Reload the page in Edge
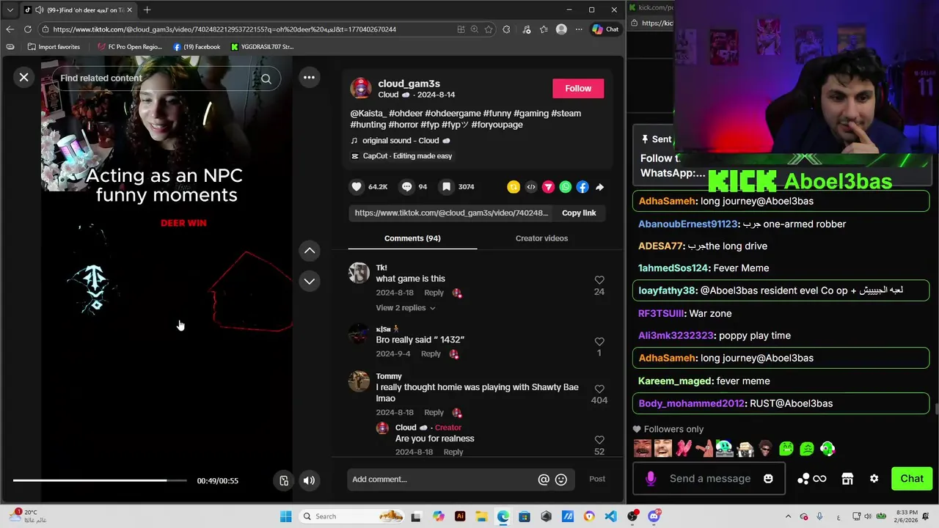The width and height of the screenshot is (939, 528). click(27, 29)
